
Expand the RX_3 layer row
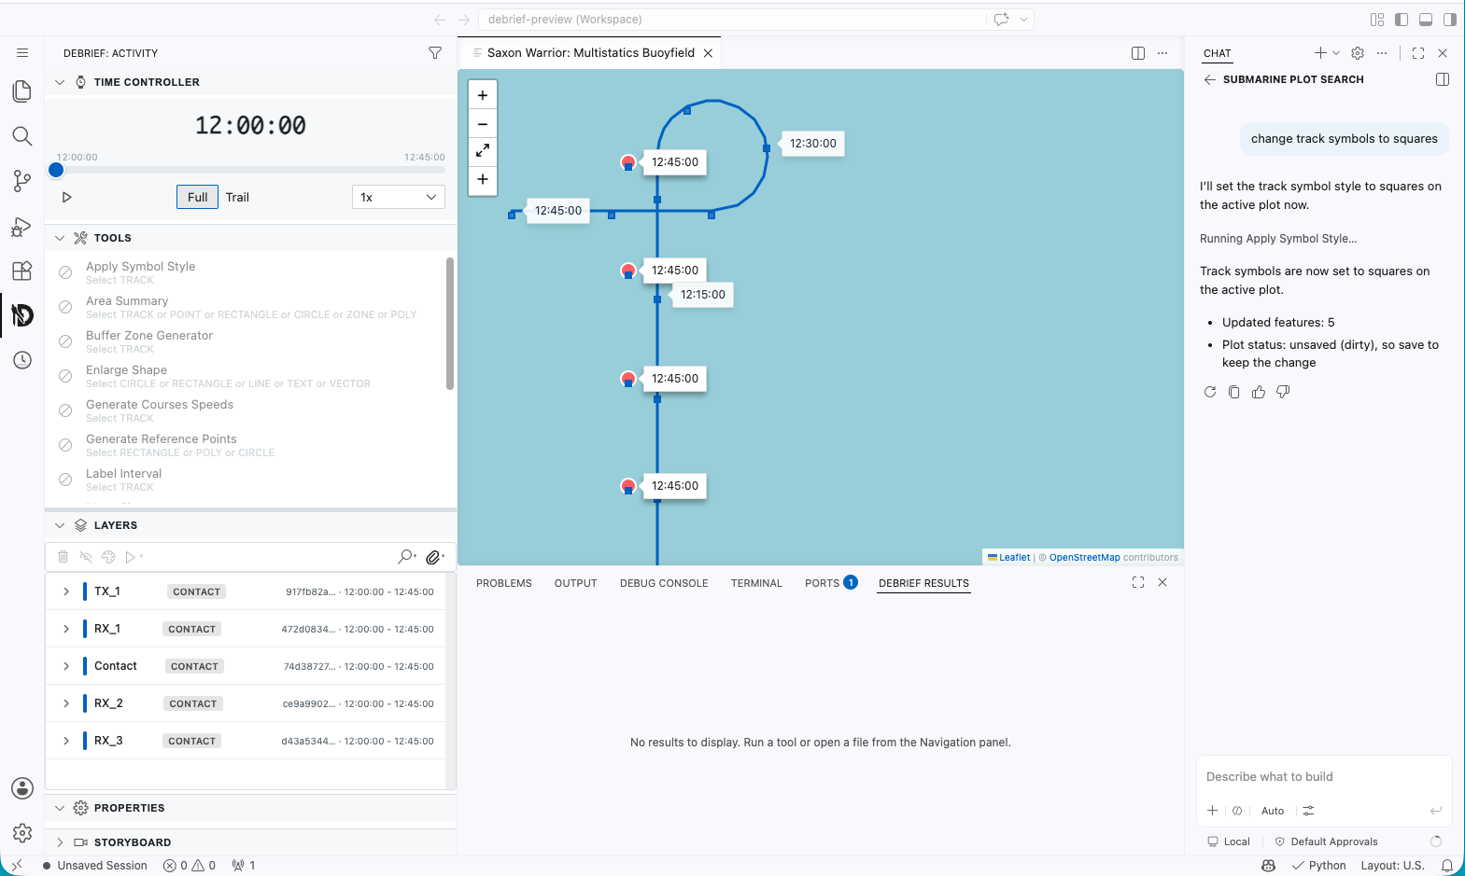click(66, 741)
